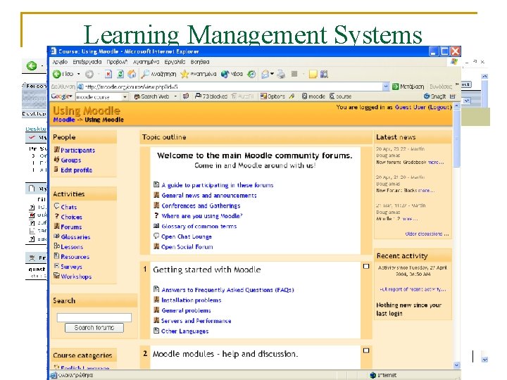Open the Older discussions link
This screenshot has height=380, width=507.
click(427, 234)
